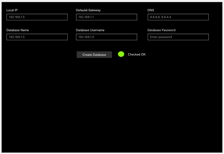Click the Database Password label
The image size is (224, 154).
coord(161,30)
